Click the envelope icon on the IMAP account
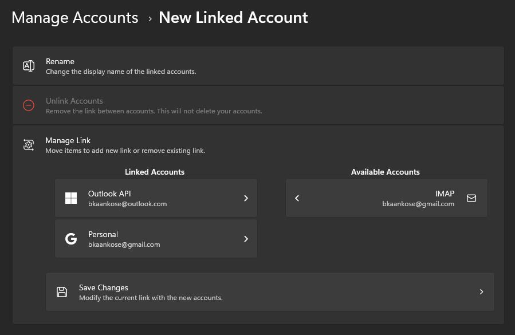Viewport: 515px width, 335px height. (471, 198)
